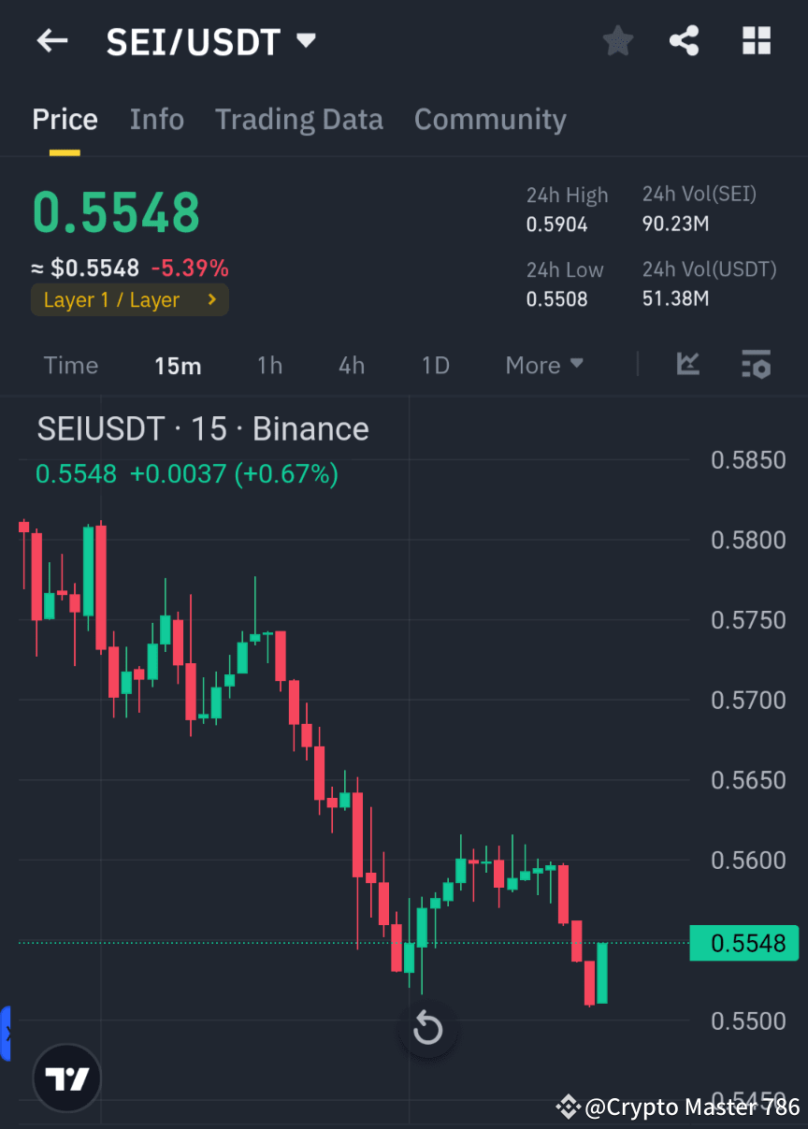Switch to the Trading Data tab
The image size is (808, 1129).
[x=299, y=119]
